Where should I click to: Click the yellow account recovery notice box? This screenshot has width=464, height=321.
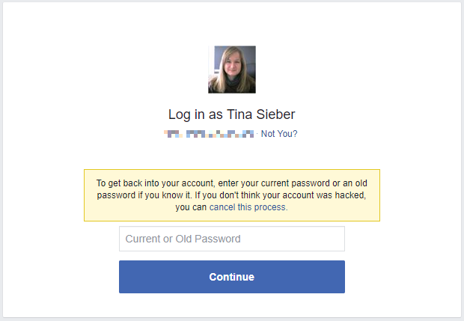click(x=232, y=195)
